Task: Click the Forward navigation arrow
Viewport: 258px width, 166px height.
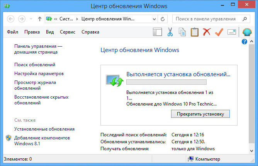Action: coord(22,19)
